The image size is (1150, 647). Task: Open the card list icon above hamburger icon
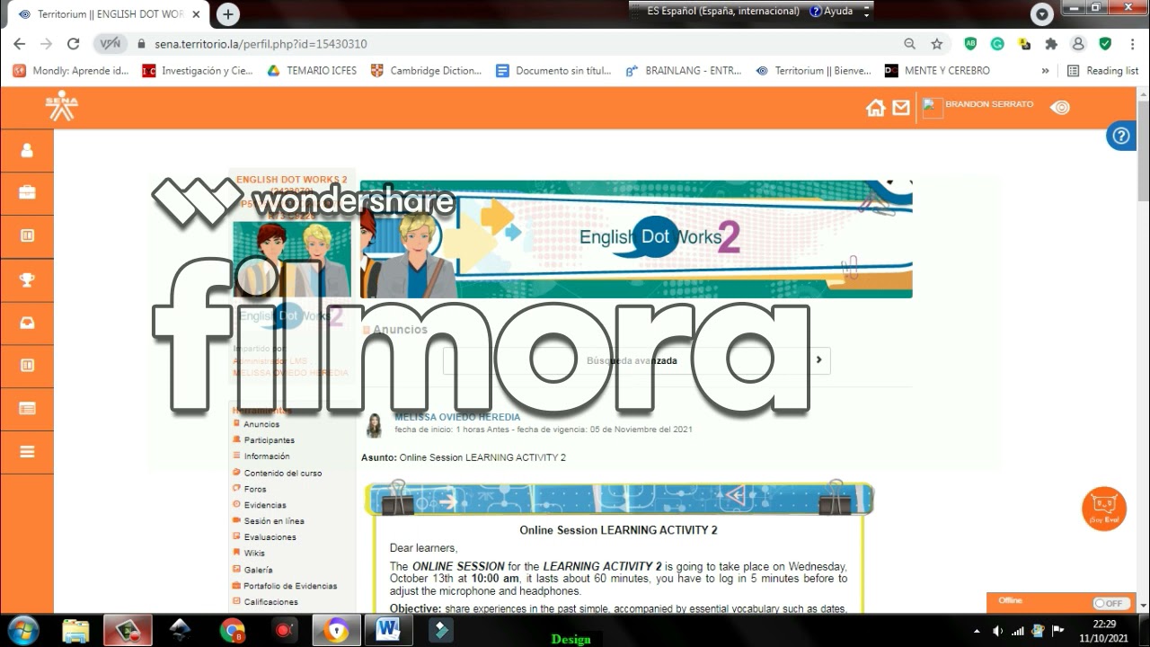coord(27,409)
